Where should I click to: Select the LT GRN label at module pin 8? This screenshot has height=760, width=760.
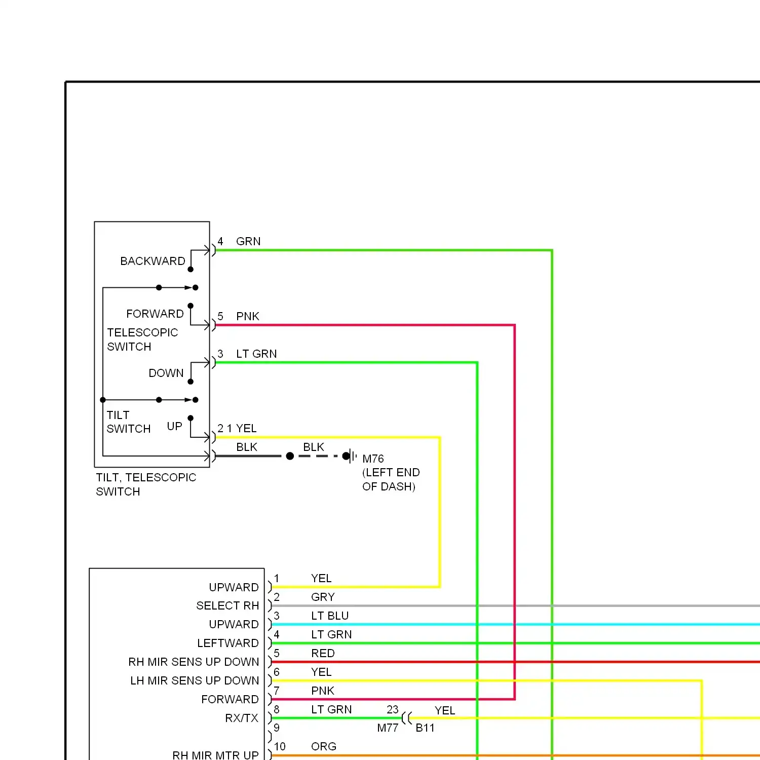pyautogui.click(x=331, y=709)
